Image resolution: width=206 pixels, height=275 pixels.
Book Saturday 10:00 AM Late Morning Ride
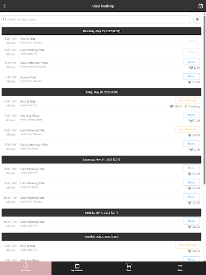pyautogui.click(x=192, y=197)
